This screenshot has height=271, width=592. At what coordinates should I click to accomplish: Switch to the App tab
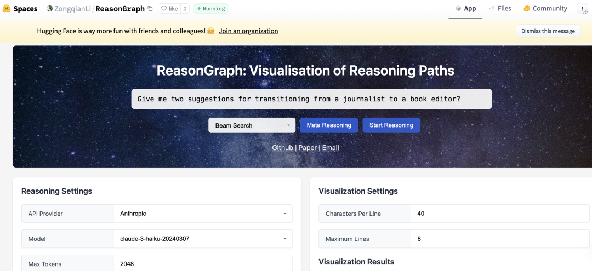click(x=465, y=9)
